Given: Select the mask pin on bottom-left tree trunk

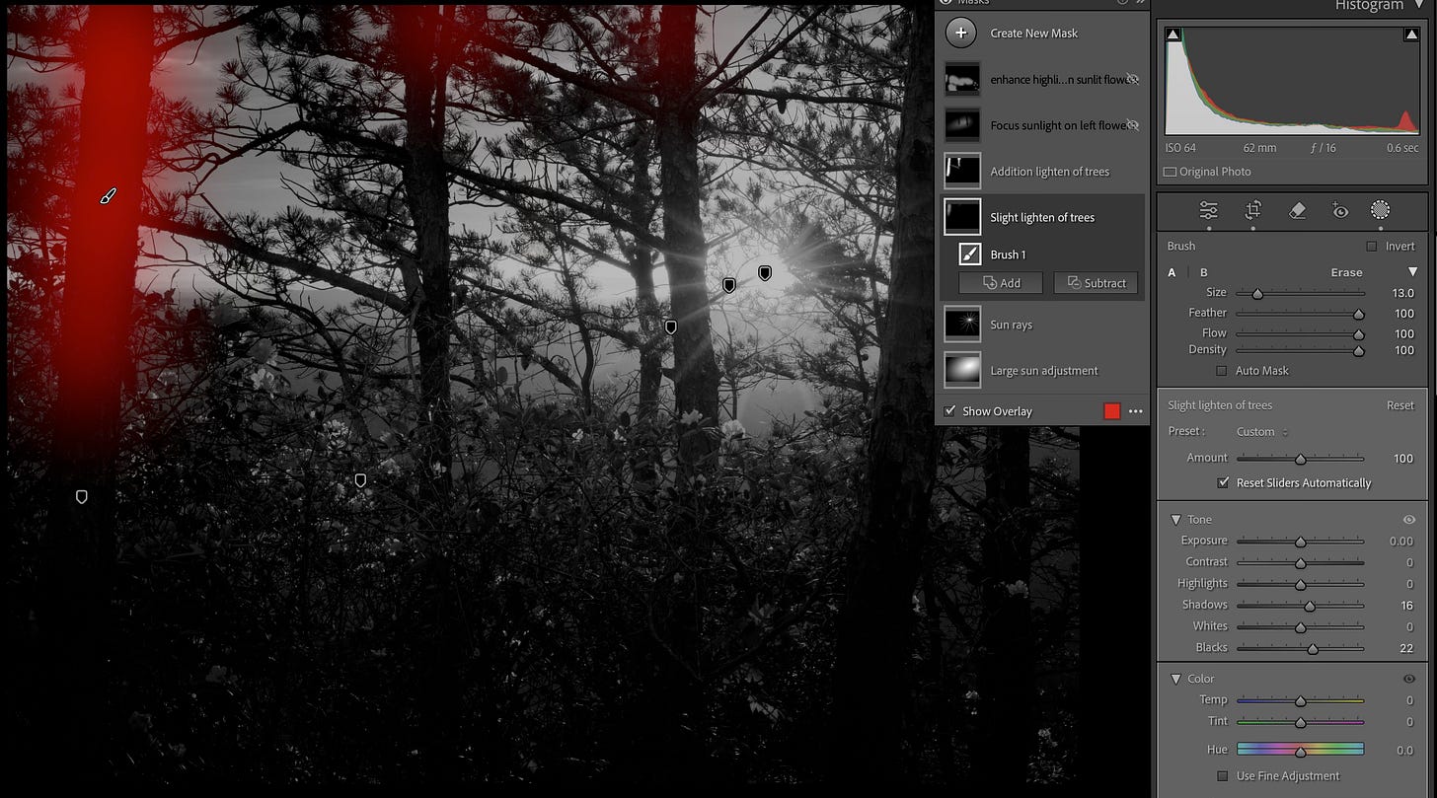Looking at the screenshot, I should [82, 497].
